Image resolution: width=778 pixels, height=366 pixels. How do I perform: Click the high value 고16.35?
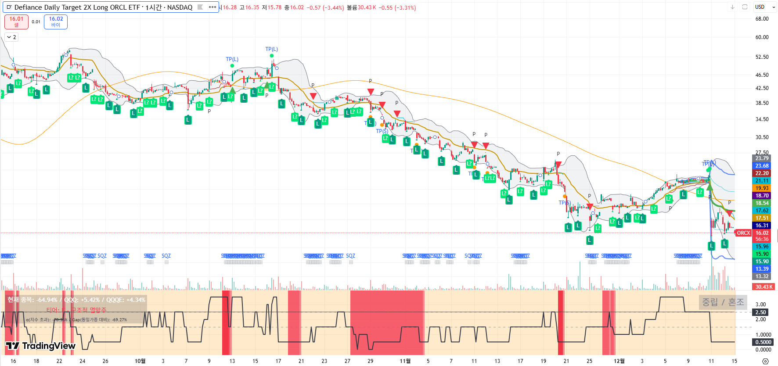pyautogui.click(x=249, y=7)
